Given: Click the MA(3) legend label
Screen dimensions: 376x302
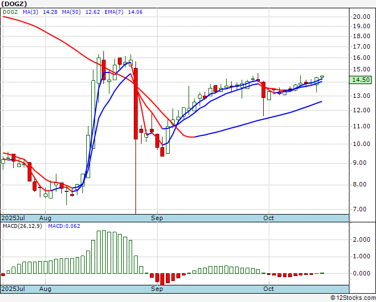Looking at the screenshot, I should tap(30, 12).
